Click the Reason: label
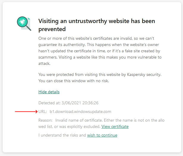This screenshot has height=156, width=183. [x=46, y=120]
